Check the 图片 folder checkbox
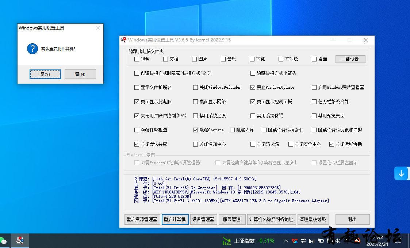Viewport: 410px width, 248px height. 194,59
